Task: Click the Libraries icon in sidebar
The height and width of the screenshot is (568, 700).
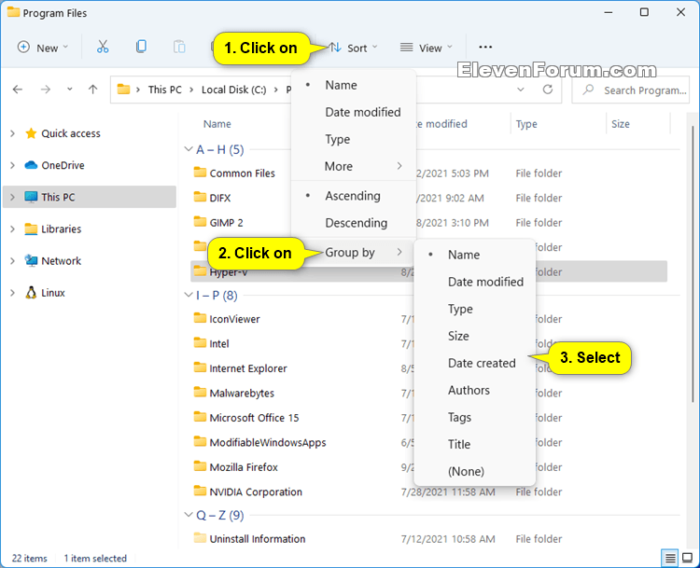Action: click(31, 229)
